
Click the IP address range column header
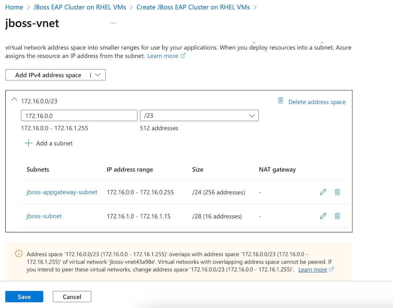(x=130, y=170)
